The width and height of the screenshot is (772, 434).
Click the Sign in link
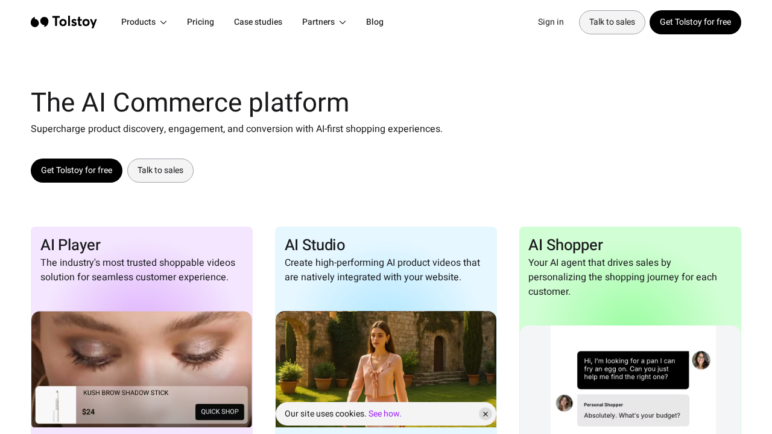click(551, 22)
